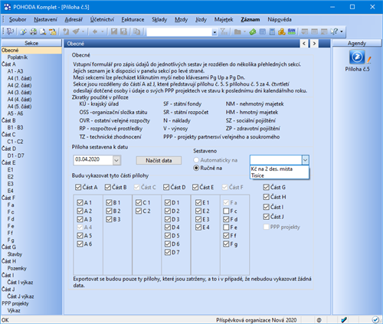Viewport: 383px width, 324px height.
Task: Toggle the Část G checkbox
Action: click(x=267, y=187)
